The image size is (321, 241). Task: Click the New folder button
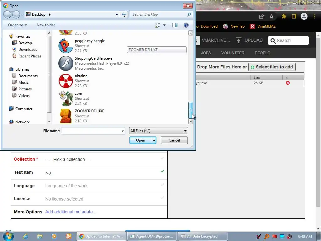(46, 25)
